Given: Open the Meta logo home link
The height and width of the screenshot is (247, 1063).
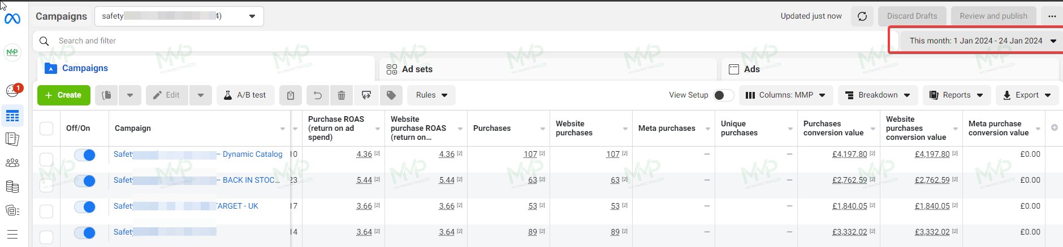Looking at the screenshot, I should [x=12, y=19].
